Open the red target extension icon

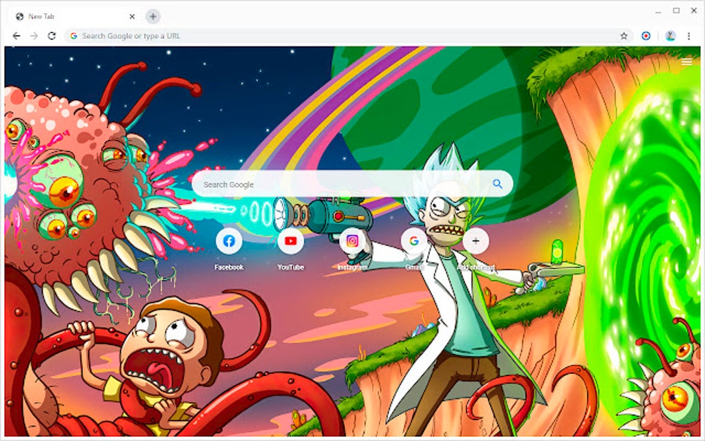point(646,36)
